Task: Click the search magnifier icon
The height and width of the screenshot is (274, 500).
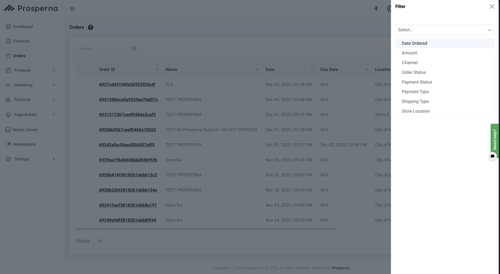Action: (x=134, y=49)
